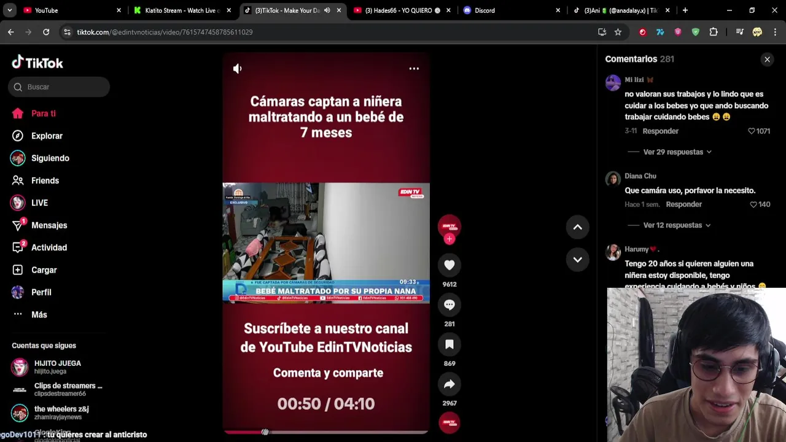The width and height of the screenshot is (786, 442).
Task: Mute the tab via tab speaker icon
Action: click(x=327, y=10)
